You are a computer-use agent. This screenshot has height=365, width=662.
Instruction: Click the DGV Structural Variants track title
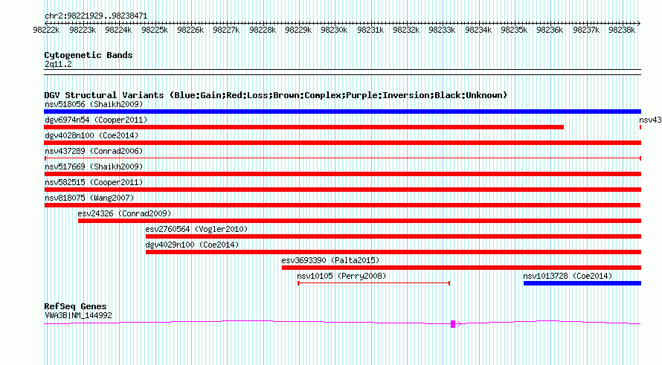[276, 95]
